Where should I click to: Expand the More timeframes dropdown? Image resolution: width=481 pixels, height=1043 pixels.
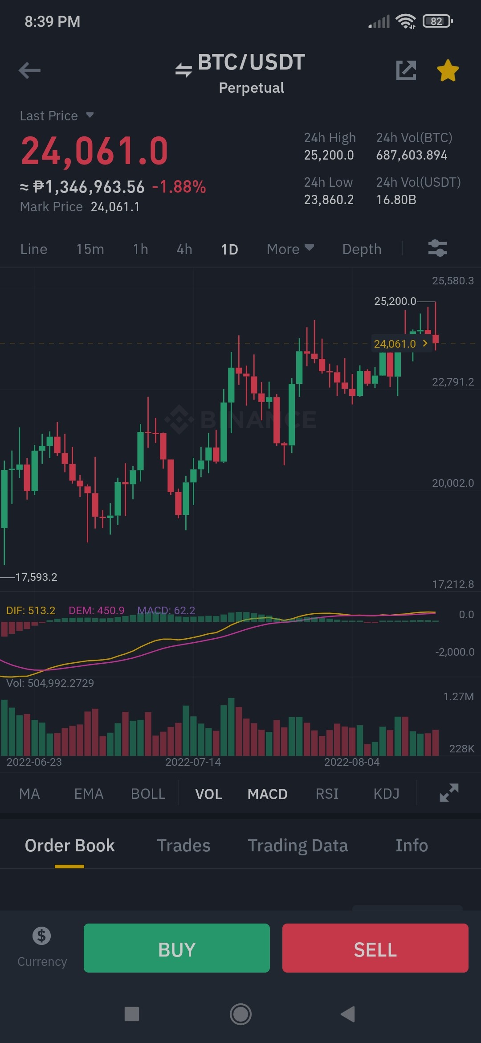tap(290, 249)
